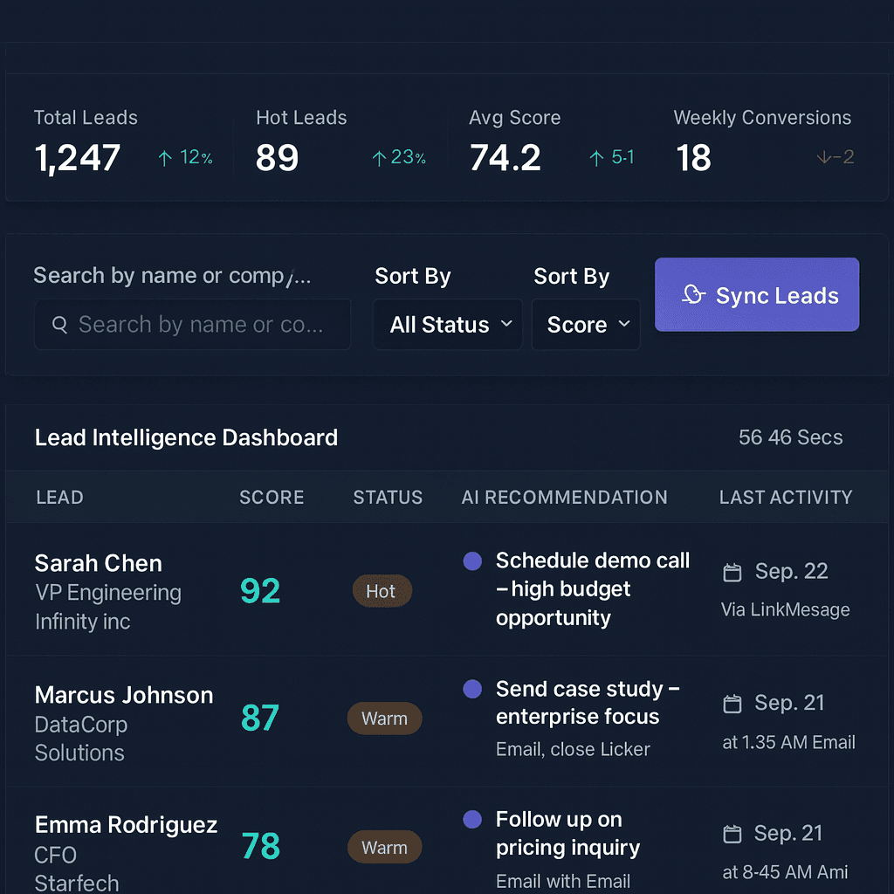Open the All Status dropdown
This screenshot has height=894, width=894.
(447, 325)
